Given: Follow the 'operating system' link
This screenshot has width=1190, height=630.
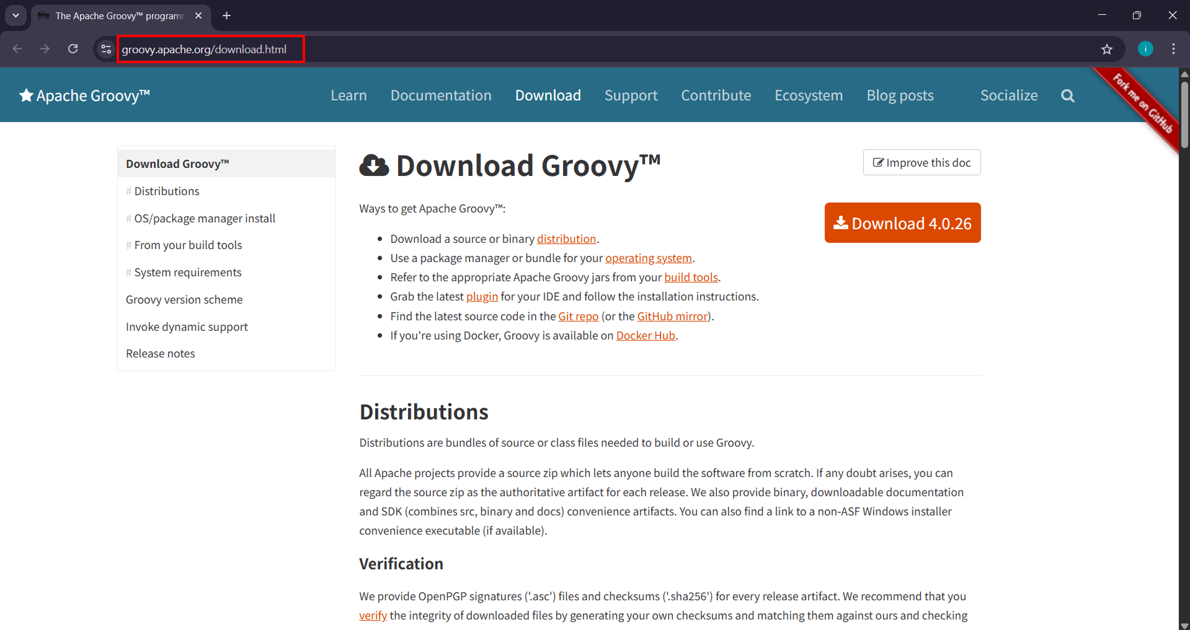Looking at the screenshot, I should [x=649, y=258].
